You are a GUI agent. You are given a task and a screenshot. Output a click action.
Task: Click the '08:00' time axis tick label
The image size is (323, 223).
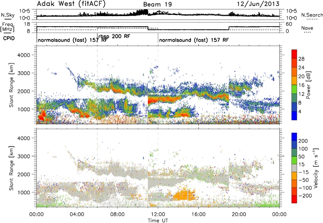pyautogui.click(x=117, y=215)
